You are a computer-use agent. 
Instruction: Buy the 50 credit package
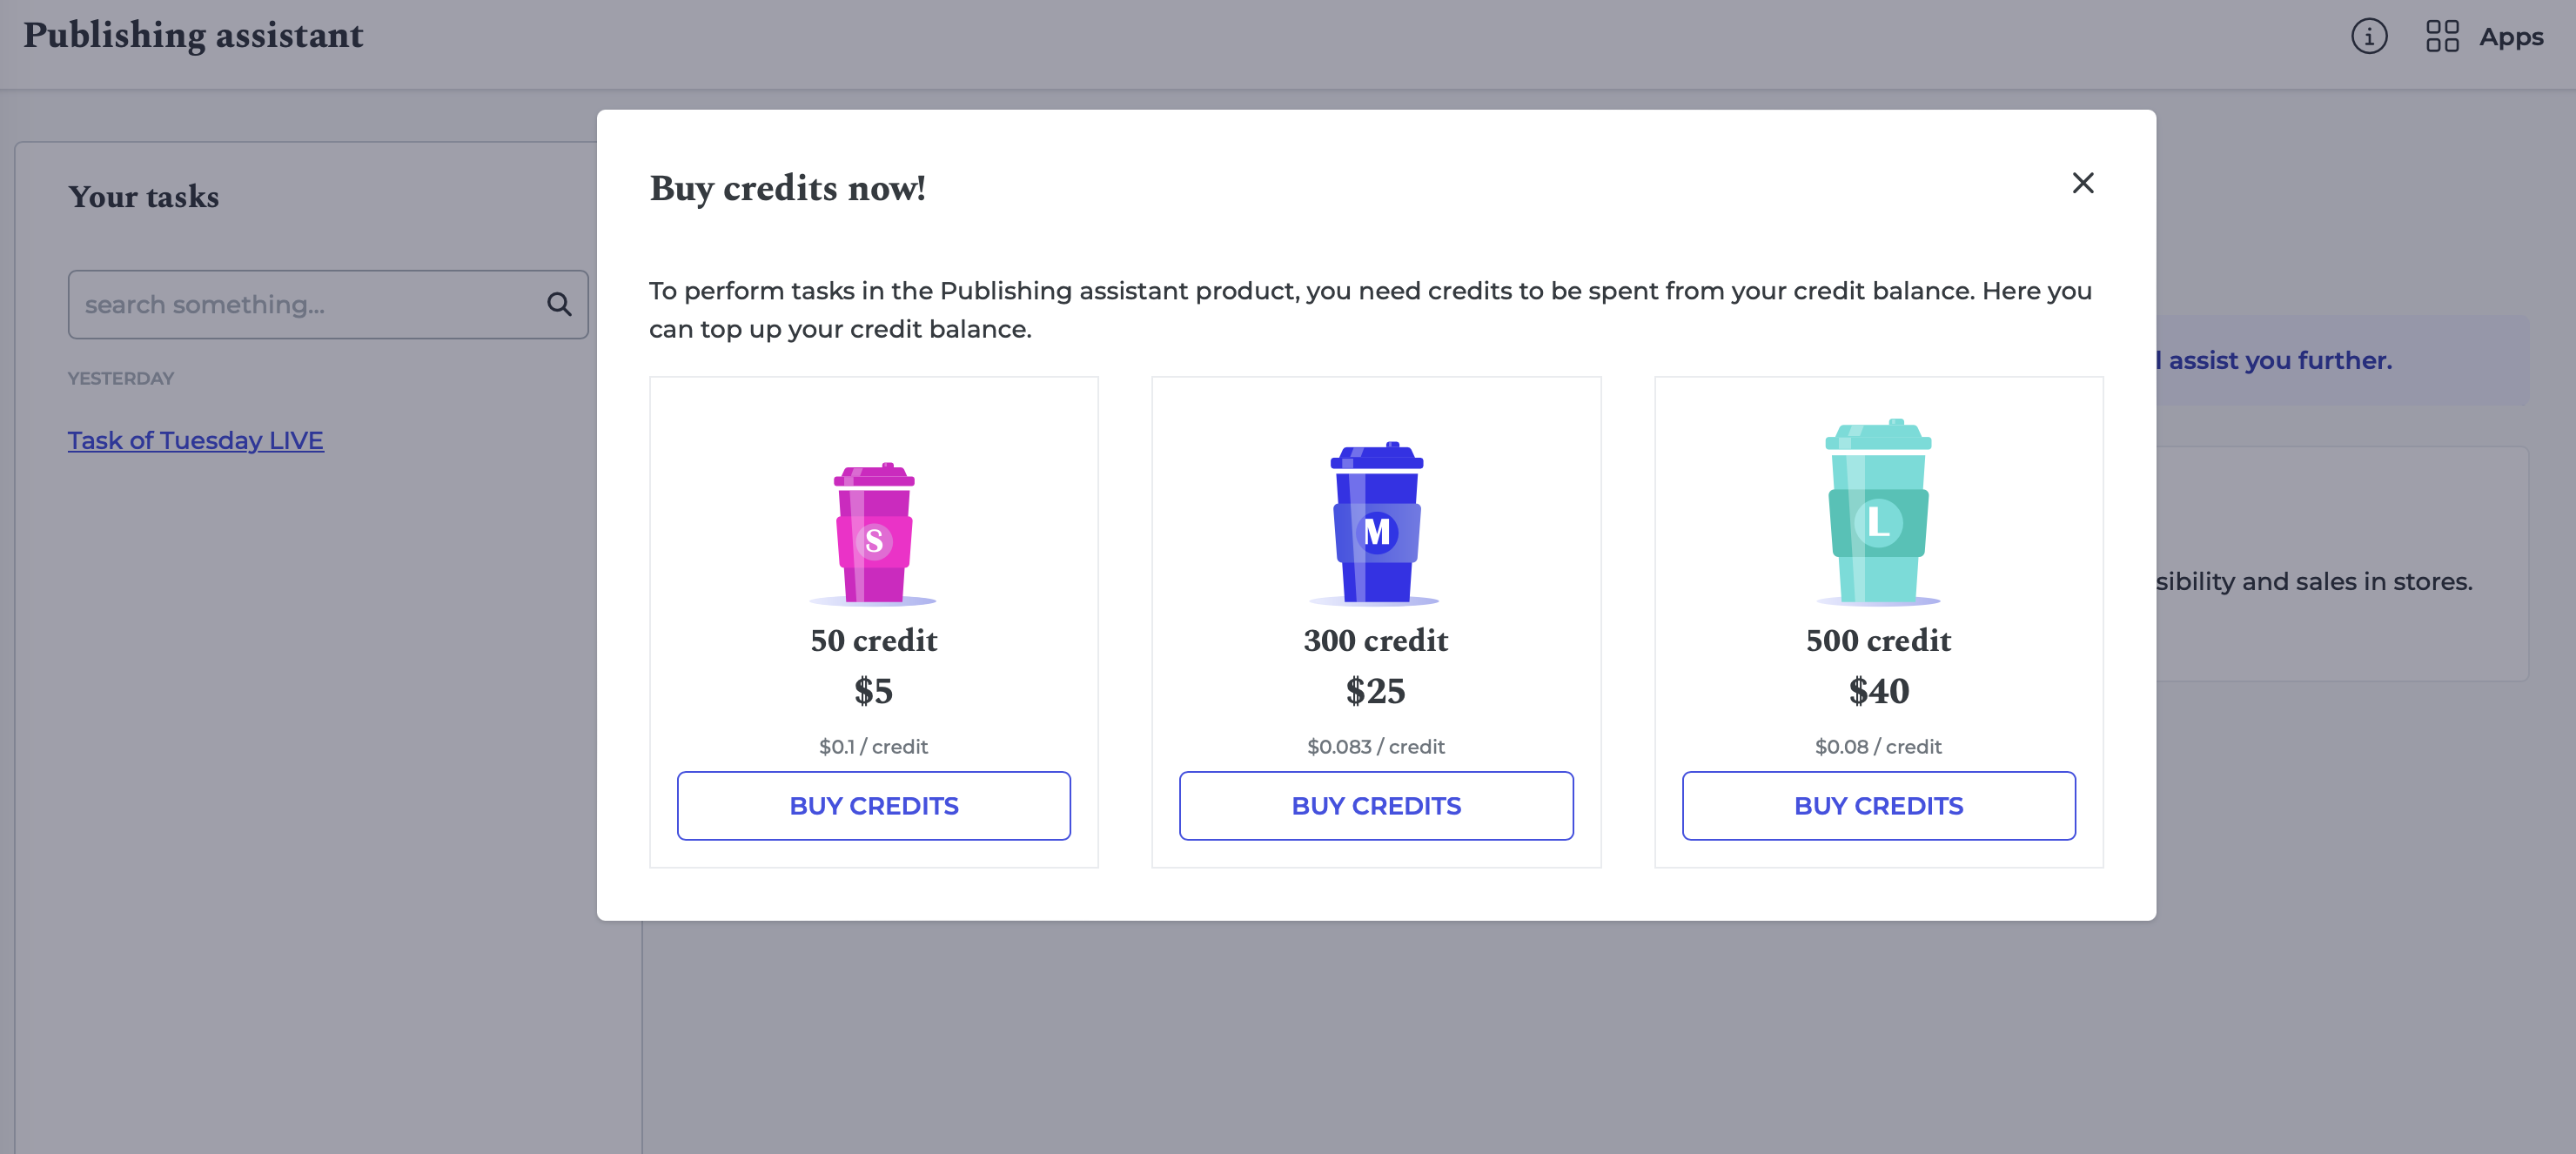(873, 805)
